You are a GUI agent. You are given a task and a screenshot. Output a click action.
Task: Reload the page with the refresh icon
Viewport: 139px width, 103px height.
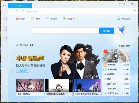pyautogui.click(x=23, y=11)
